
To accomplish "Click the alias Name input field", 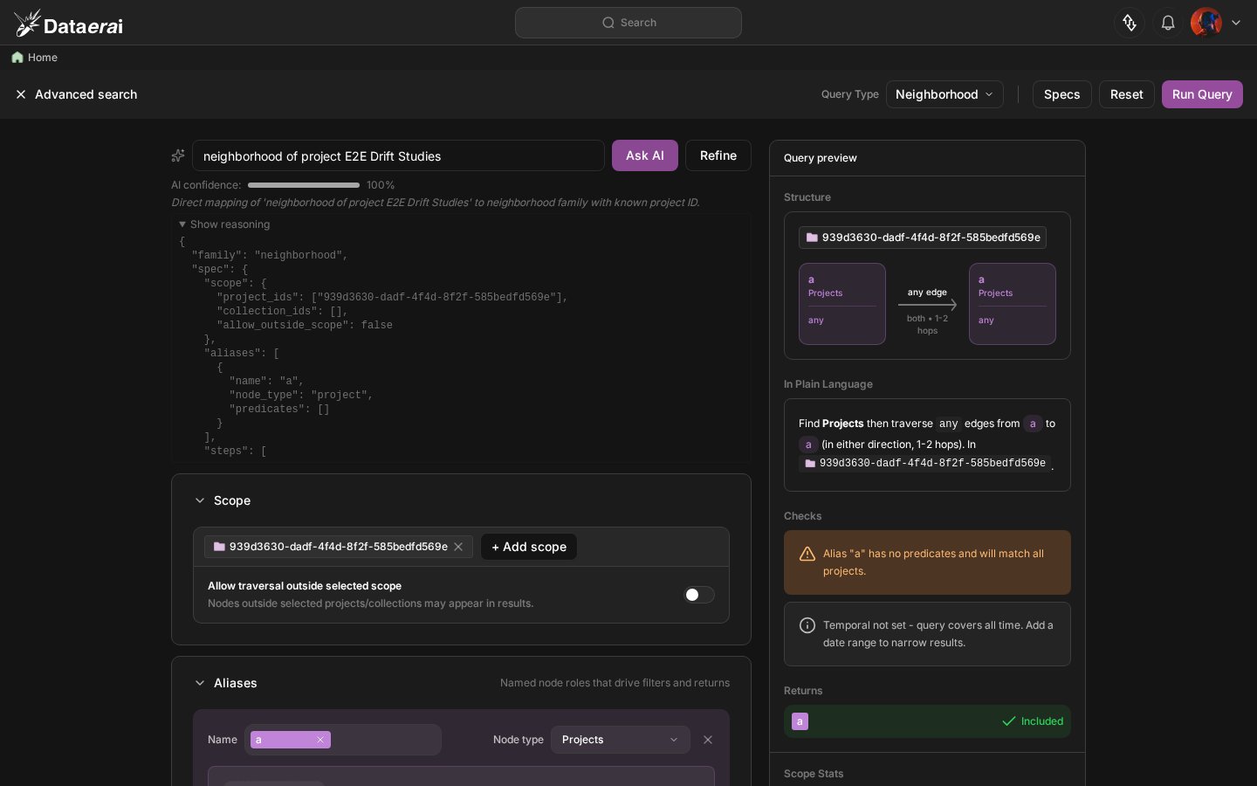I will [343, 740].
